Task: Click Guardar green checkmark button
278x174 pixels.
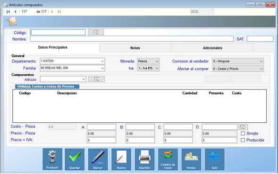Action: coord(75,159)
